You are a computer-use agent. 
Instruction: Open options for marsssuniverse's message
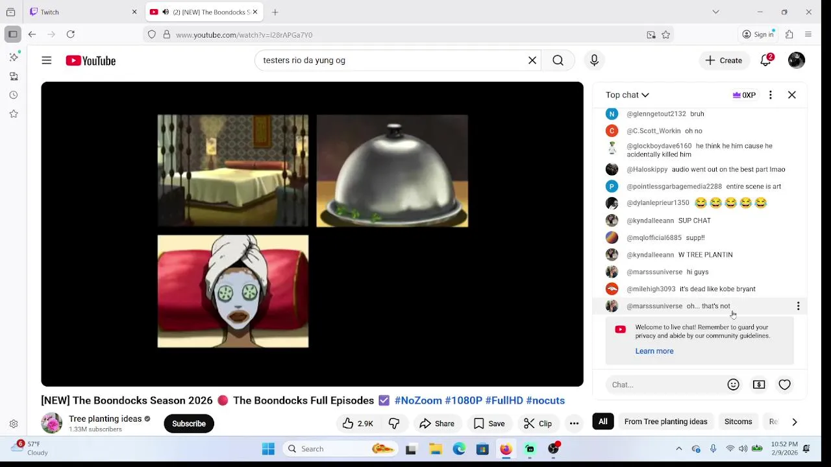798,306
